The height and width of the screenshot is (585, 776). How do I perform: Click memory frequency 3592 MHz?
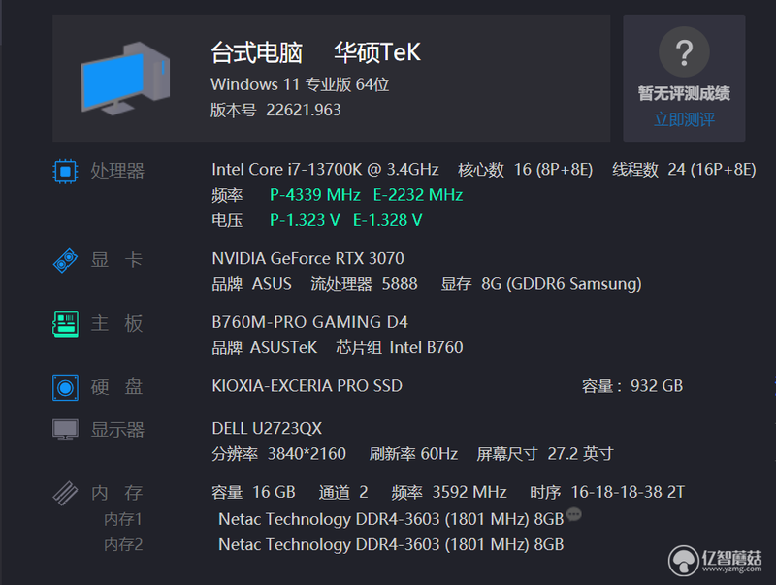(469, 492)
